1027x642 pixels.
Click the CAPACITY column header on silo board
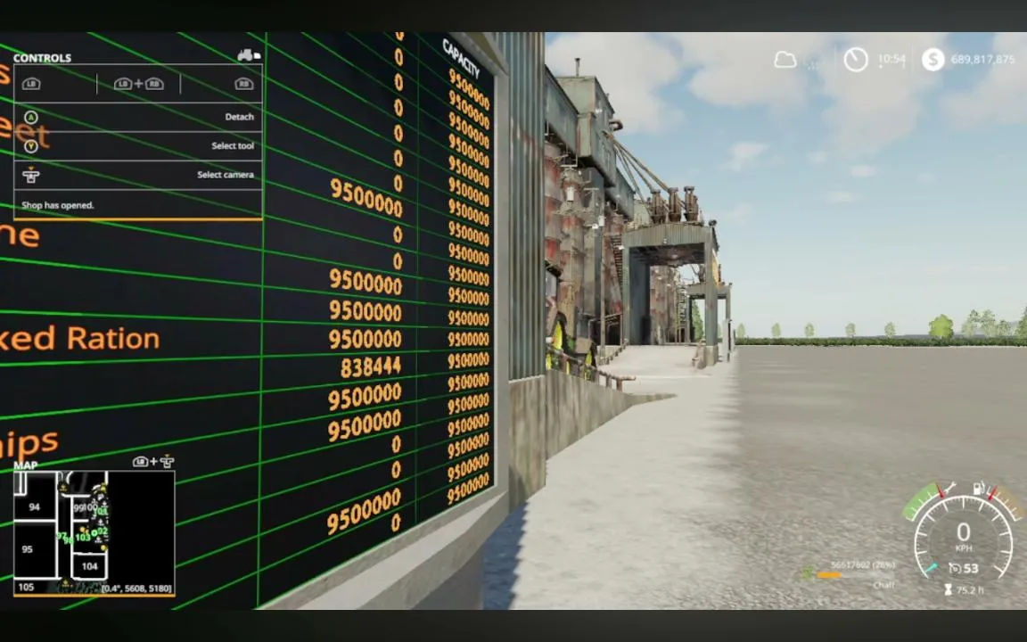pos(461,58)
